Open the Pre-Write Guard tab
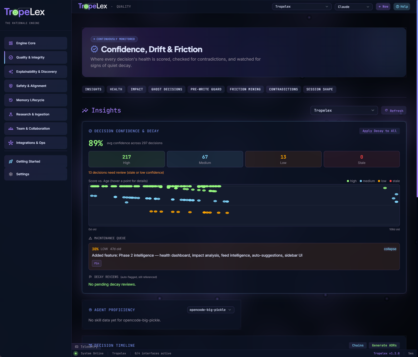This screenshot has height=357, width=418. tap(206, 89)
